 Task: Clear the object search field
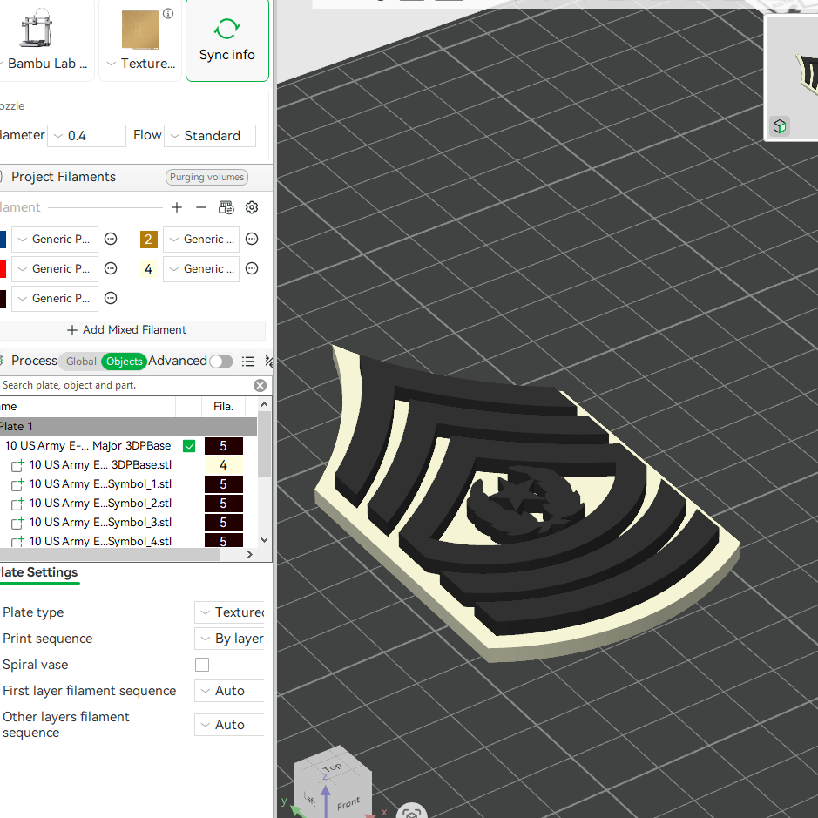pyautogui.click(x=260, y=386)
